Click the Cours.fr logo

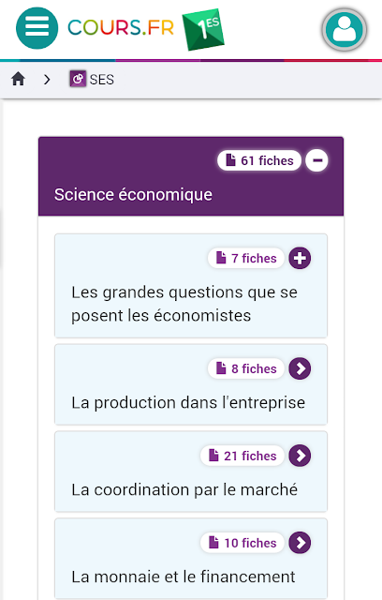click(x=121, y=27)
